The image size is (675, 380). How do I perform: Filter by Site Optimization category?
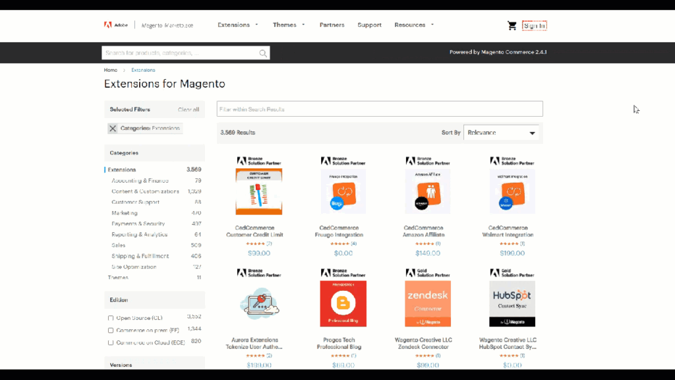pos(134,267)
